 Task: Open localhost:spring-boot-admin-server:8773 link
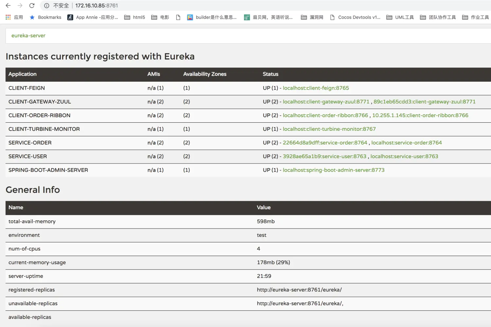[334, 170]
